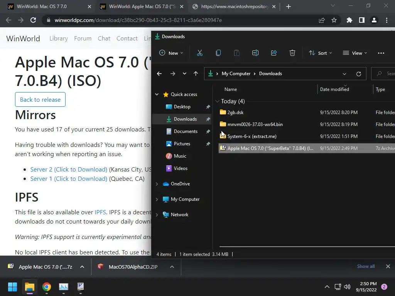The width and height of the screenshot is (395, 296).
Task: Open Contact in WinWorld navigation
Action: (x=127, y=39)
